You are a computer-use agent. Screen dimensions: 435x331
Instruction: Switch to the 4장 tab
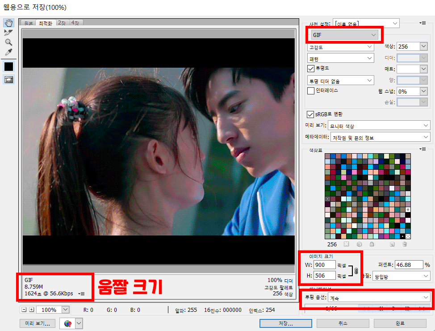coord(75,23)
